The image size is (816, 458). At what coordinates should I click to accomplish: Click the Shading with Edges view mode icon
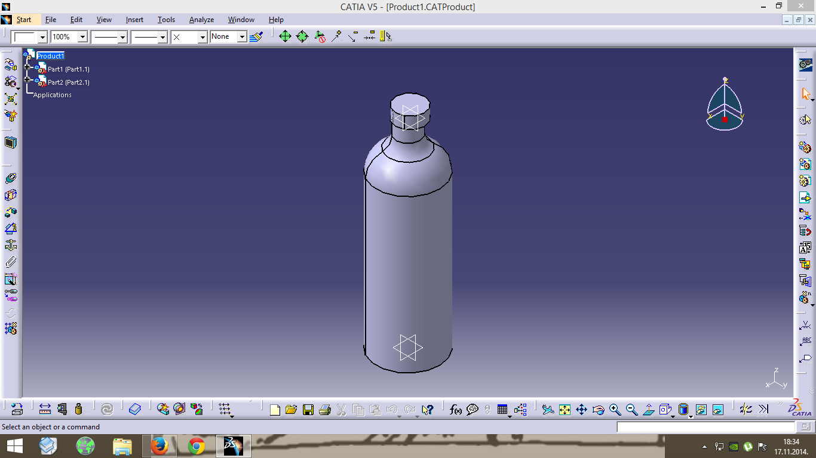[683, 410]
